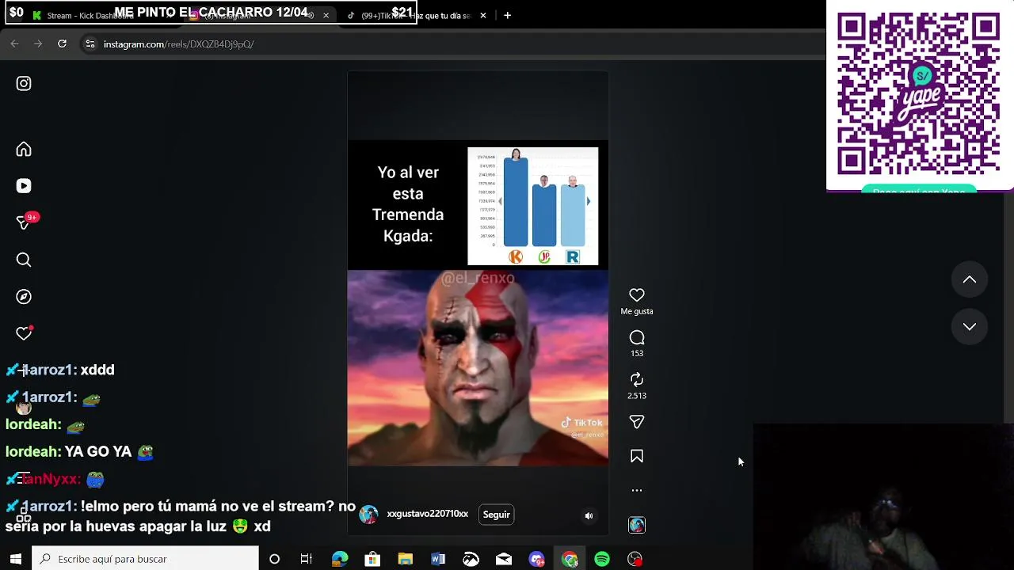The height and width of the screenshot is (570, 1014).
Task: Follow the user with the Seguir button
Action: point(497,515)
